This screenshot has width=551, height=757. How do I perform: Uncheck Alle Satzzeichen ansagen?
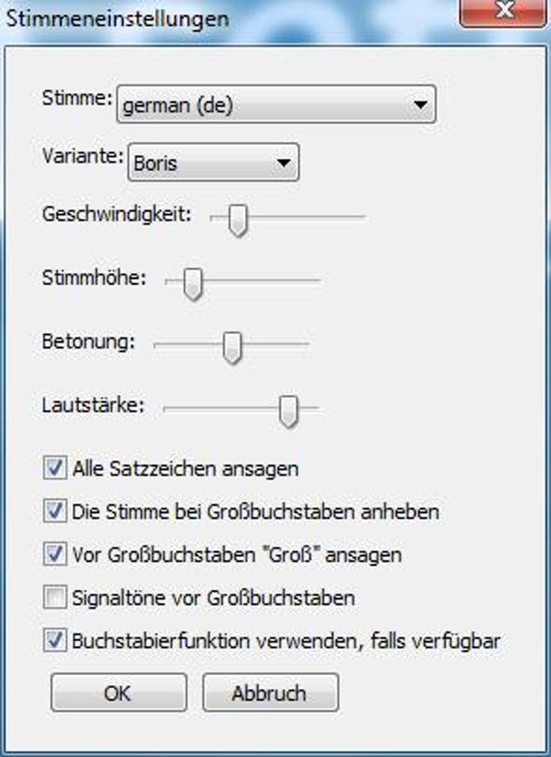[x=55, y=468]
